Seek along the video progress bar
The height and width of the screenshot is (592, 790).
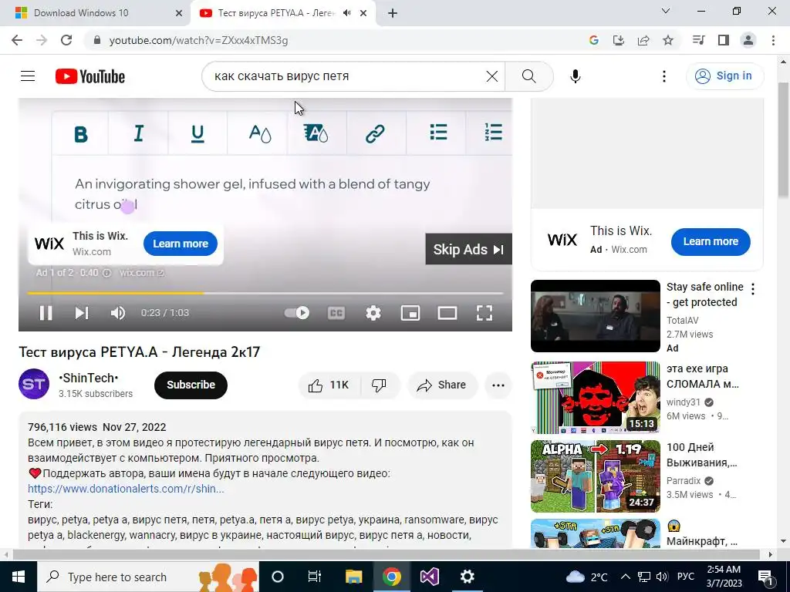265,292
